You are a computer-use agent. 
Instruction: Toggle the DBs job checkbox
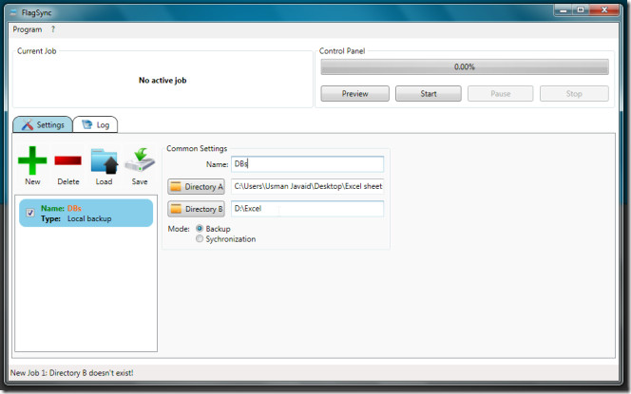tap(30, 213)
